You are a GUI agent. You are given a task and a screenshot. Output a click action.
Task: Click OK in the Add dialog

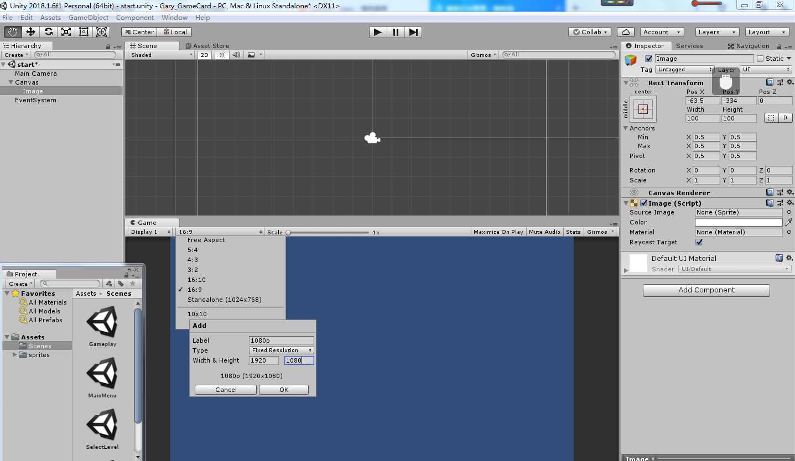(x=284, y=390)
